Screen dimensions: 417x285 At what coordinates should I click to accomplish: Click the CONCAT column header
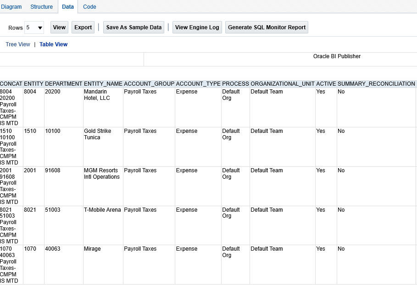(11, 84)
